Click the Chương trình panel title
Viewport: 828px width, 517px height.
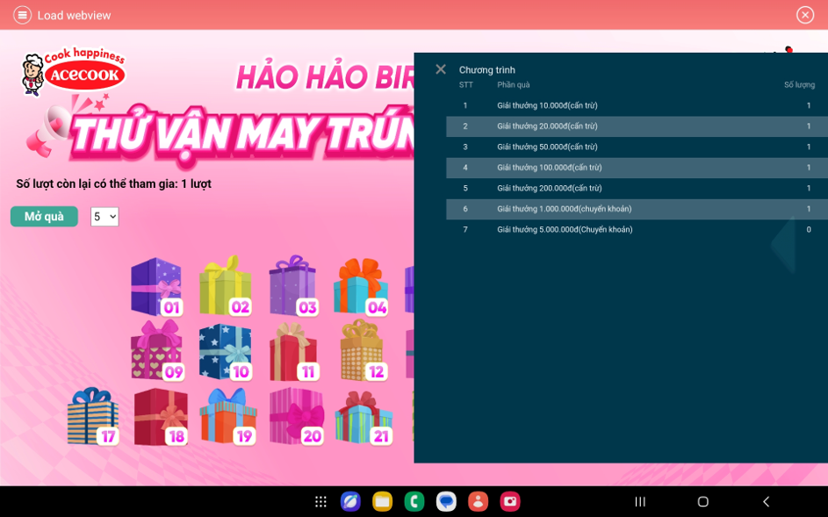click(x=486, y=69)
